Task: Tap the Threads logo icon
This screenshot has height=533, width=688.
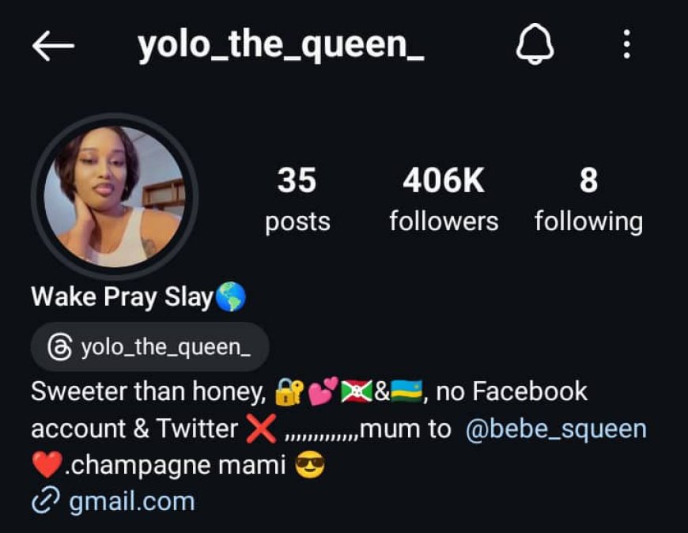Action: point(59,347)
